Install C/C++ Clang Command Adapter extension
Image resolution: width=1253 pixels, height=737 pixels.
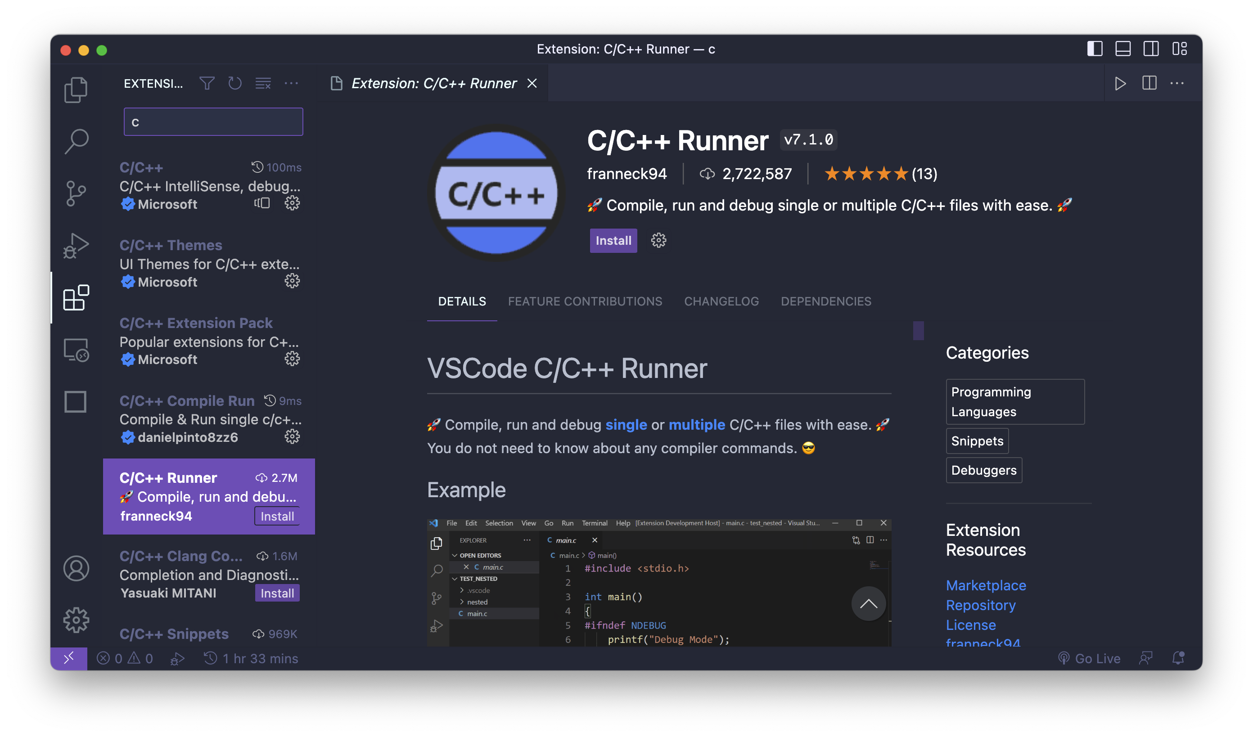[277, 593]
